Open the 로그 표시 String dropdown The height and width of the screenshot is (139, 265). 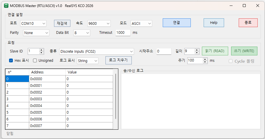88,61
